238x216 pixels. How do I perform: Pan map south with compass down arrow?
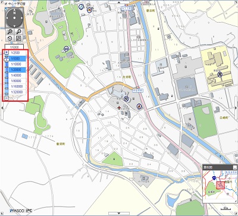pyautogui.click(x=14, y=26)
